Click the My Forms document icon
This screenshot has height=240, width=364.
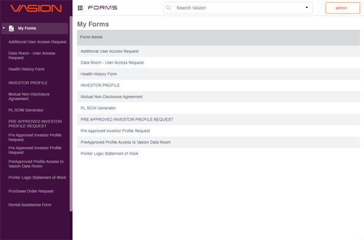tap(11, 28)
